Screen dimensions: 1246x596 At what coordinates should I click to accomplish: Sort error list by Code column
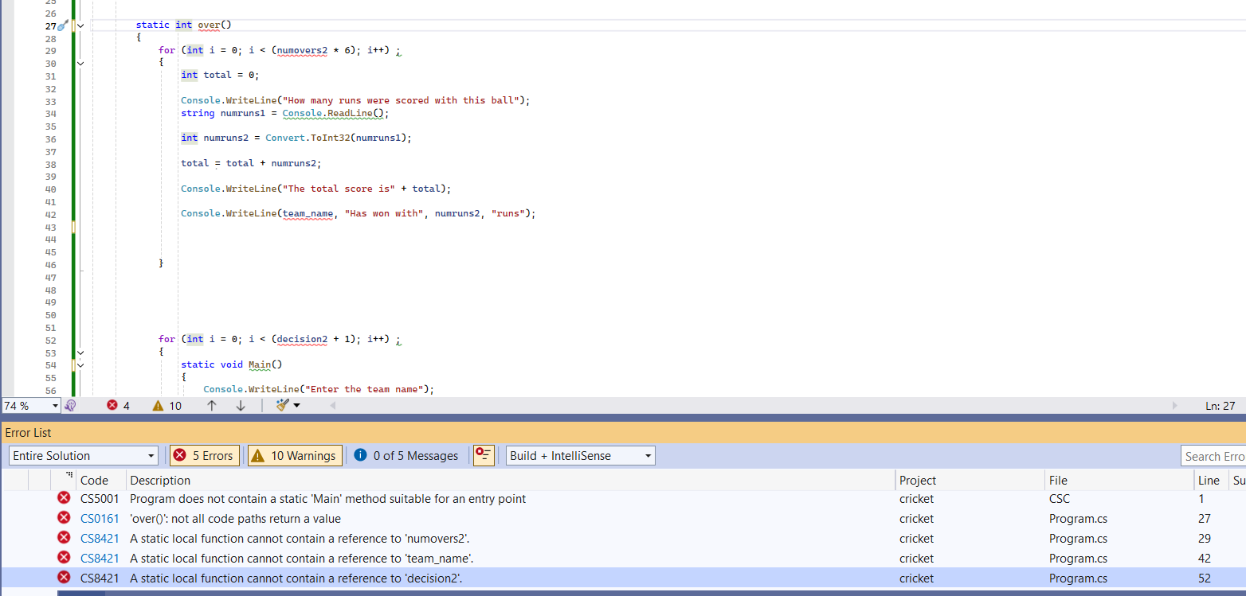(101, 481)
